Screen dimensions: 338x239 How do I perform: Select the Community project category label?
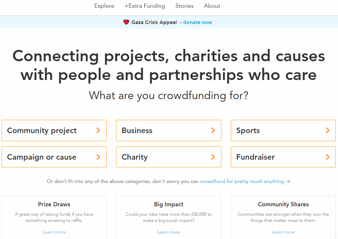42,131
